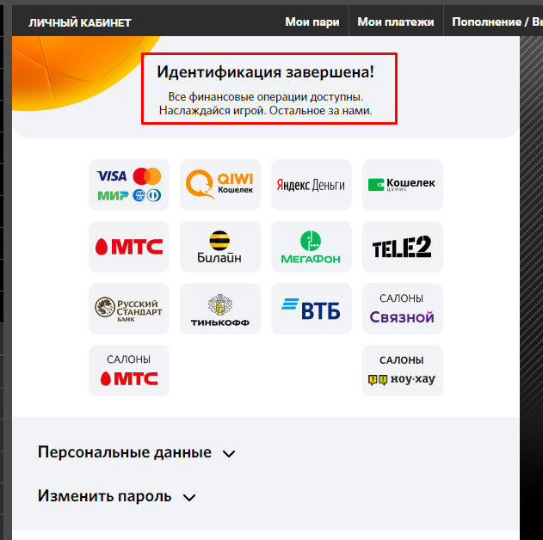The image size is (543, 540).
Task: Select Visa/Mastercard/MIR card payment tile
Action: [129, 185]
